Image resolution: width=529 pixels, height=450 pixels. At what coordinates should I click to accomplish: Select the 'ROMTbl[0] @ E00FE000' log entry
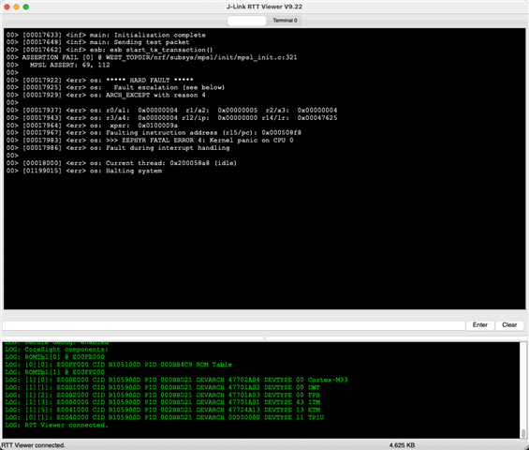(54, 357)
